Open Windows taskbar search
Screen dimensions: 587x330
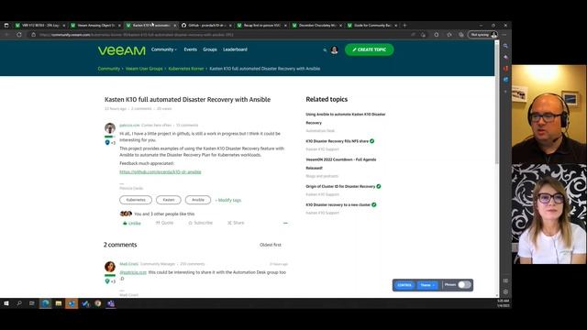(x=19, y=303)
